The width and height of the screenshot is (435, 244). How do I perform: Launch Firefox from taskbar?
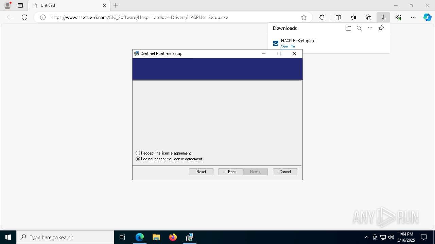pyautogui.click(x=173, y=237)
